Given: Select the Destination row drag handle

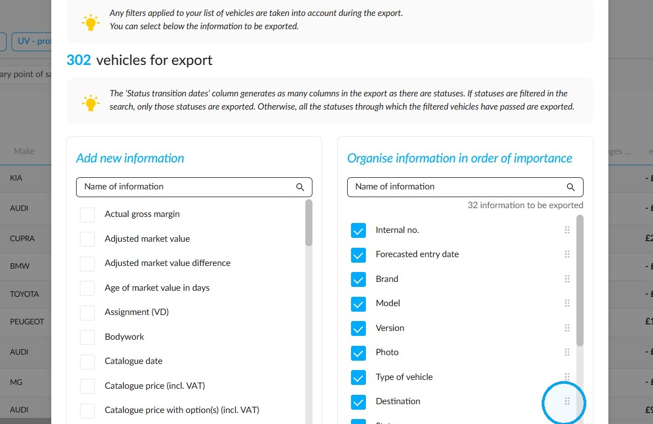Looking at the screenshot, I should 567,401.
